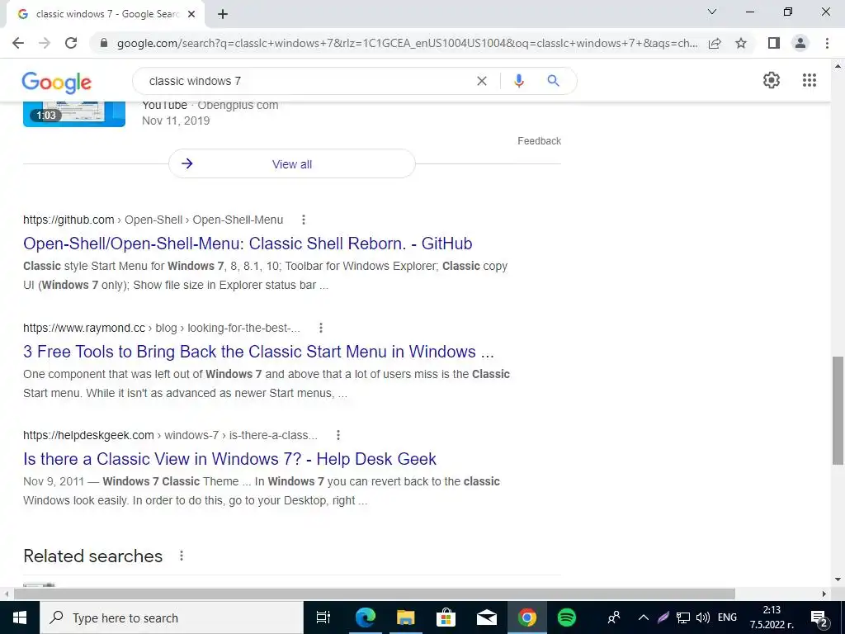Click View all videos button

tap(291, 164)
